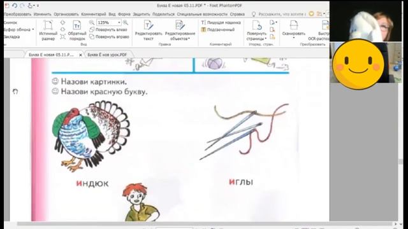Click the fit visible icon below fit width
408x229 pixels.
(62, 37)
